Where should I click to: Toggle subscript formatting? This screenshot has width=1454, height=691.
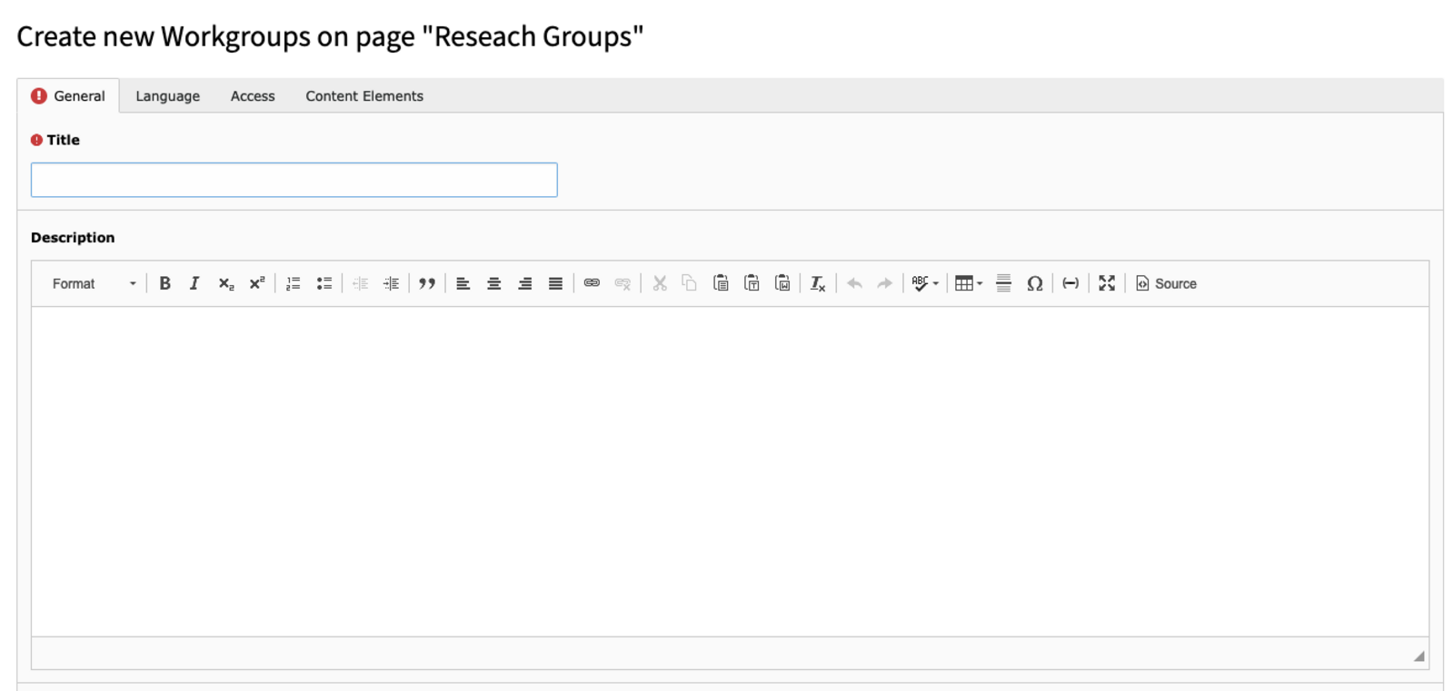click(226, 283)
